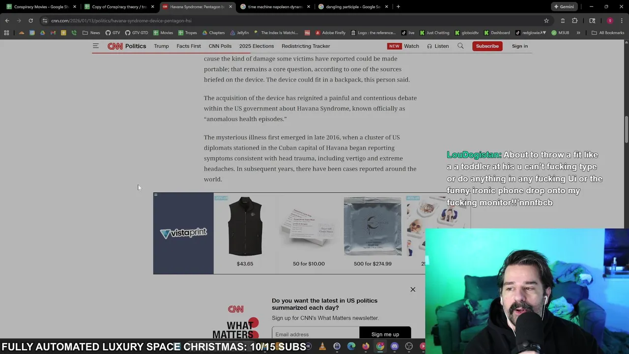The height and width of the screenshot is (354, 629).
Task: Switch to time machine napoleon dynamite tab
Action: [275, 7]
